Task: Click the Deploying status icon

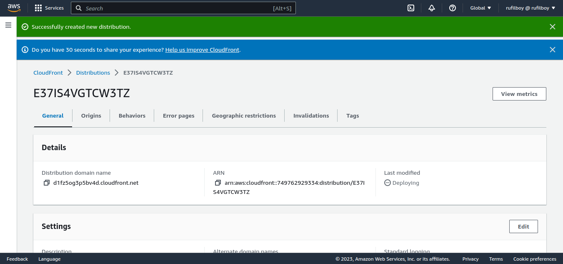Action: click(388, 183)
